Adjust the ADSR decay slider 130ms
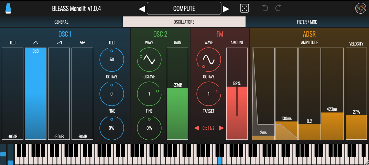The height and width of the screenshot is (165, 369). [x=286, y=93]
